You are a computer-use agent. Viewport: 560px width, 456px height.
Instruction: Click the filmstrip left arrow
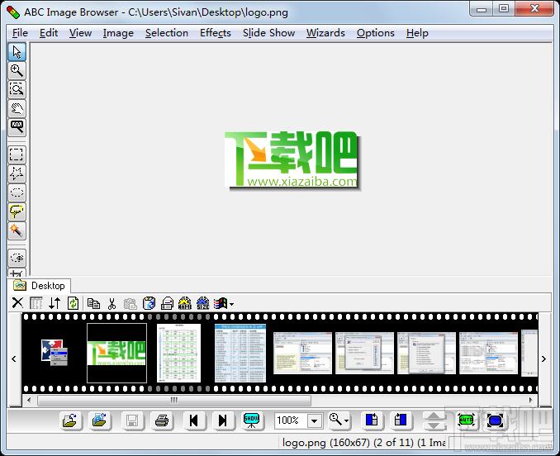click(x=14, y=359)
